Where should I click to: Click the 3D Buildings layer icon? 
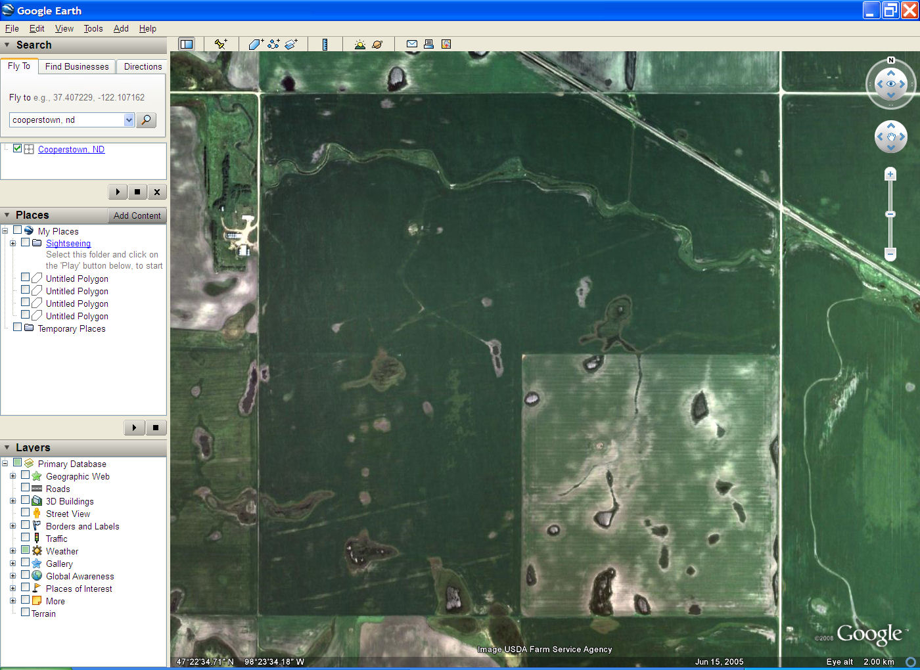(x=37, y=501)
